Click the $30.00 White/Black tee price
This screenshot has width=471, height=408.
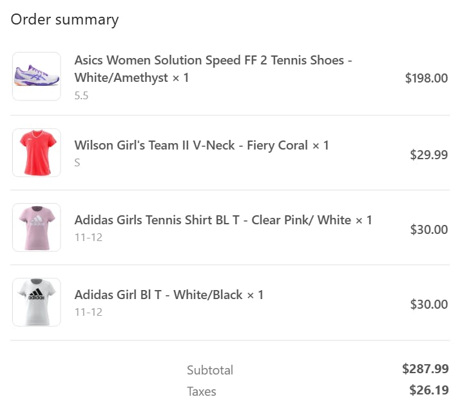click(428, 304)
